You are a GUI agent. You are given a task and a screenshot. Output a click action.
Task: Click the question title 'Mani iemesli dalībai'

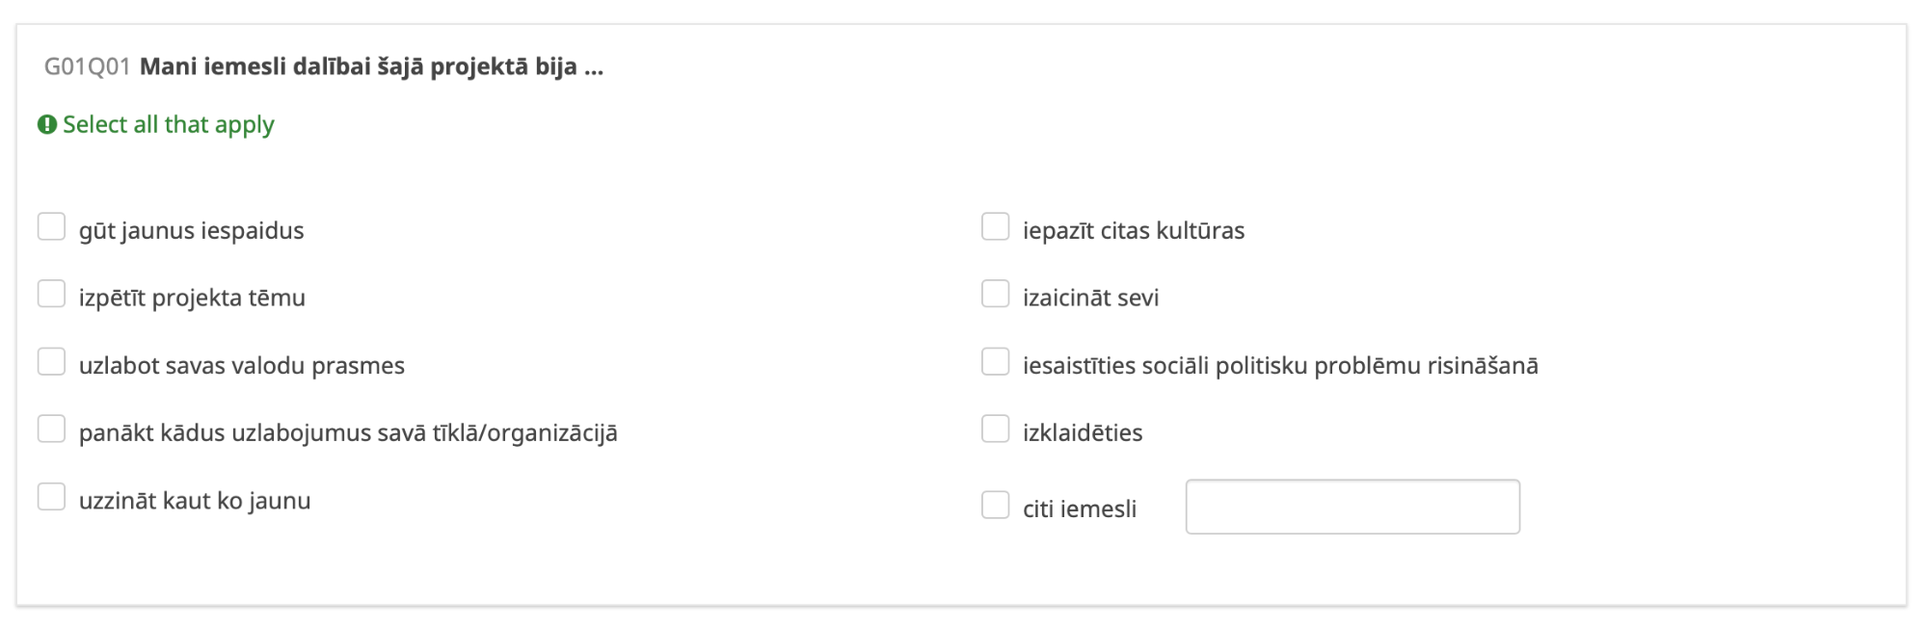371,67
